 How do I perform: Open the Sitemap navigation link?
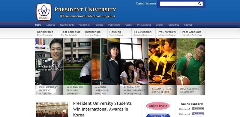click(x=188, y=25)
